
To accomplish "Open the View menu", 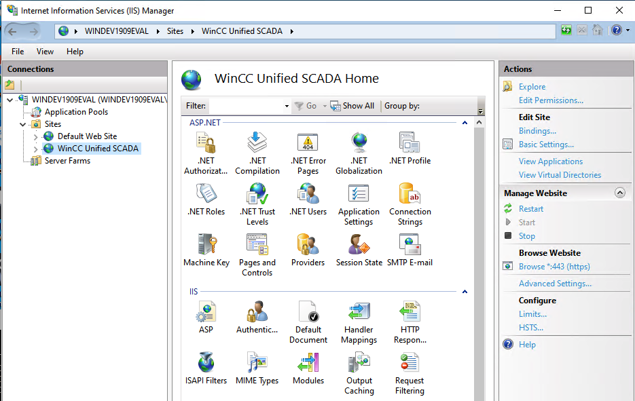I will coord(45,52).
